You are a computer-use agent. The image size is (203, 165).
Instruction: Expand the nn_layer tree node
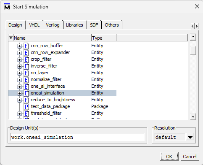(19, 73)
